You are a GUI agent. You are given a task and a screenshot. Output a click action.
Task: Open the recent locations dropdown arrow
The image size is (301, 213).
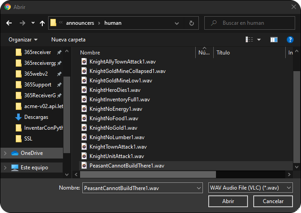(33, 23)
